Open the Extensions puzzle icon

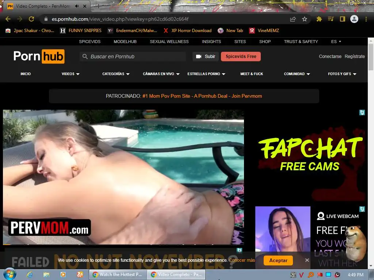(x=319, y=19)
